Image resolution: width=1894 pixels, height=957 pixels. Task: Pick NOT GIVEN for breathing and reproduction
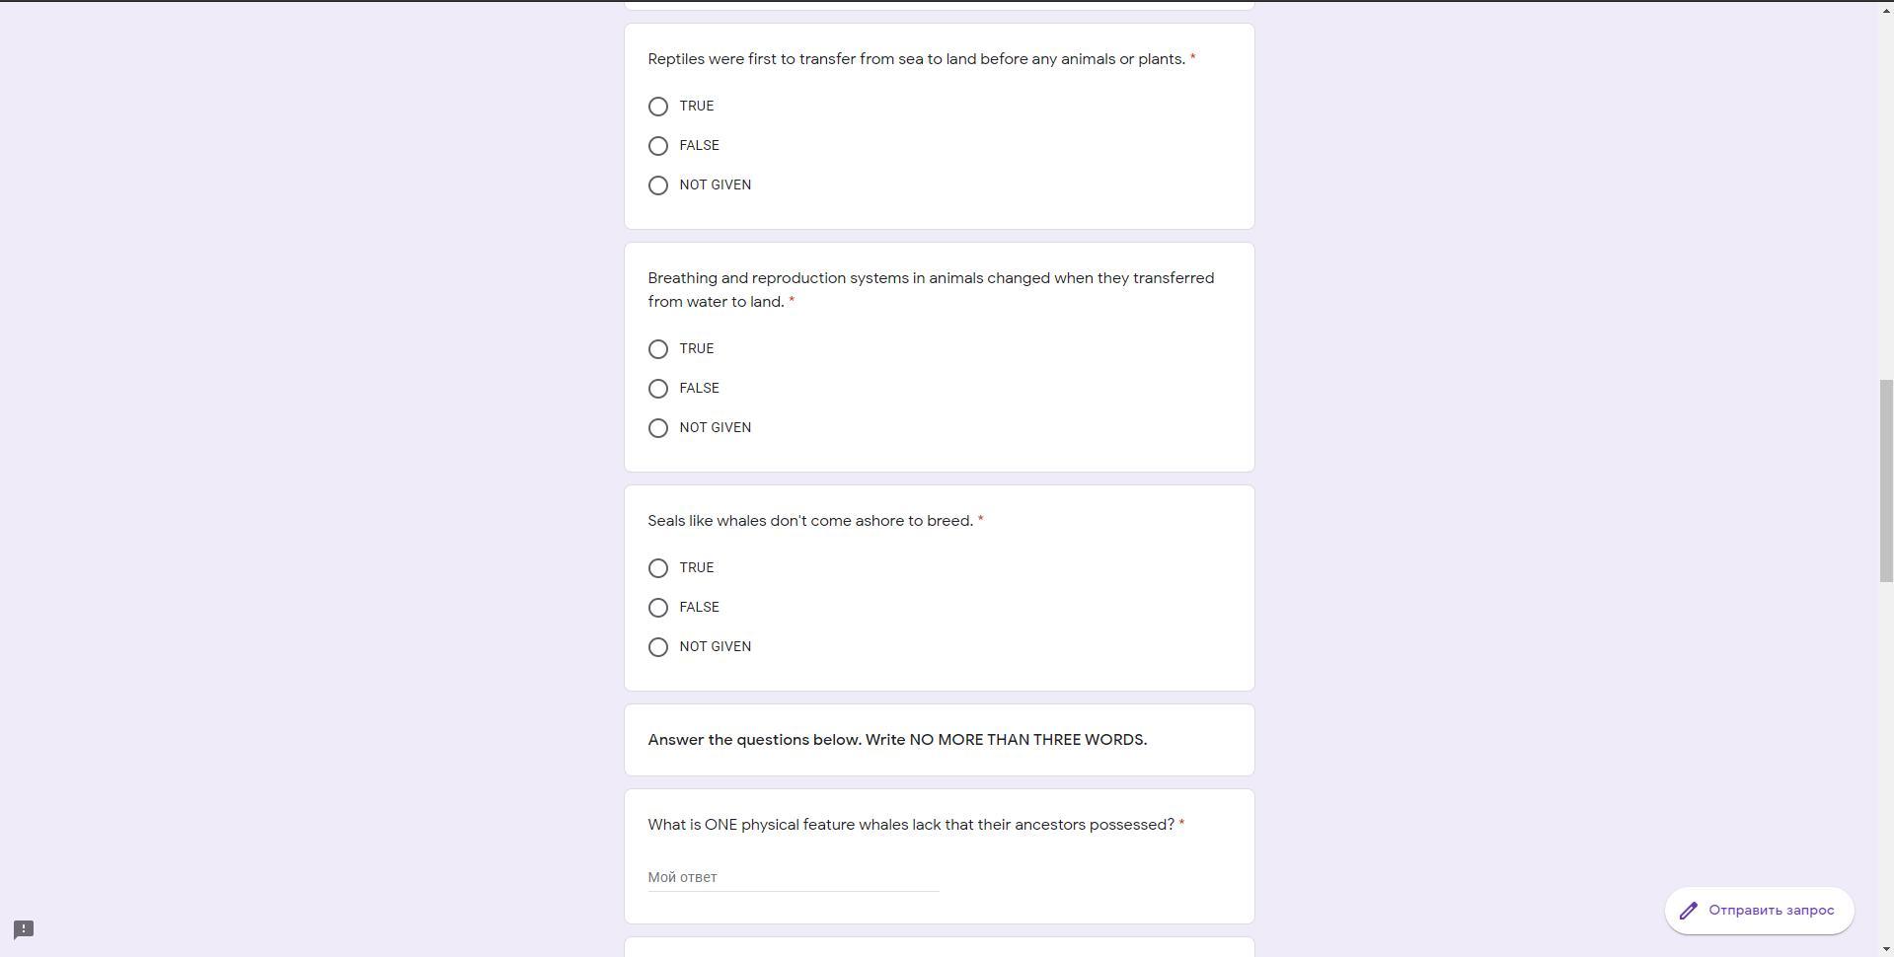click(x=658, y=428)
